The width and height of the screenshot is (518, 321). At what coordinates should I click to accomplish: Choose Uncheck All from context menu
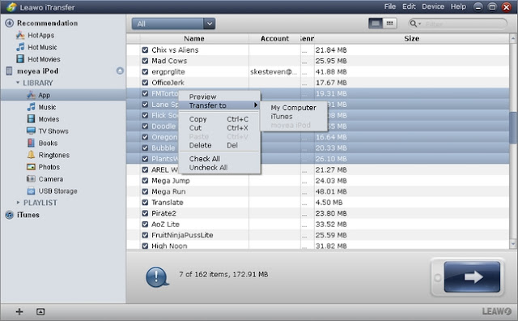coord(208,168)
